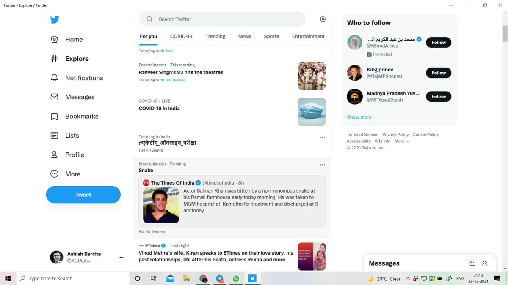Image resolution: width=508 pixels, height=285 pixels.
Task: Switch to the COVID-19 tab
Action: (181, 36)
